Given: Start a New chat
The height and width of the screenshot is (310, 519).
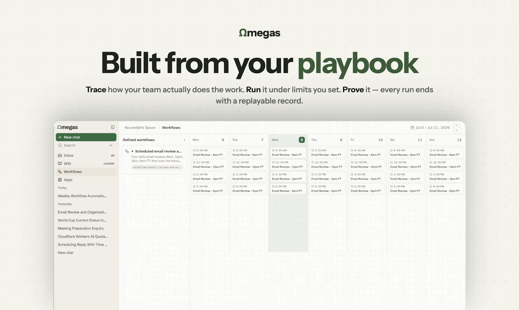Looking at the screenshot, I should pyautogui.click(x=86, y=137).
